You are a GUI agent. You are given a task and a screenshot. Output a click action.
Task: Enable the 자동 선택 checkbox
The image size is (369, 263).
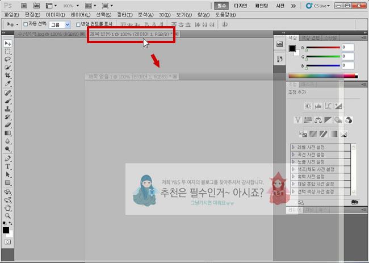(26, 24)
